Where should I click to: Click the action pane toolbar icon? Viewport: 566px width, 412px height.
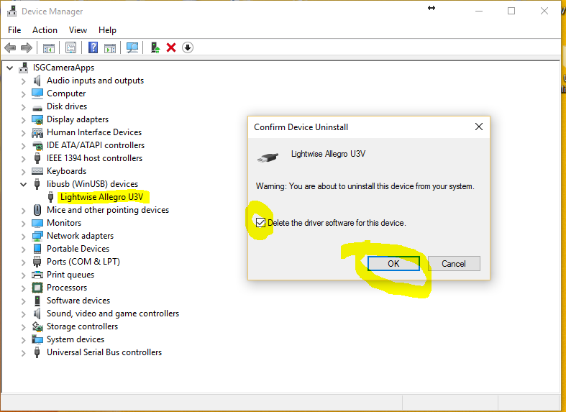point(110,47)
